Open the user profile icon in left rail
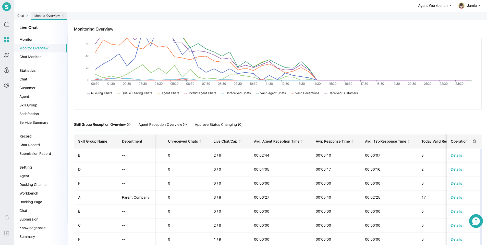The height and width of the screenshot is (246, 487). (x=7, y=70)
